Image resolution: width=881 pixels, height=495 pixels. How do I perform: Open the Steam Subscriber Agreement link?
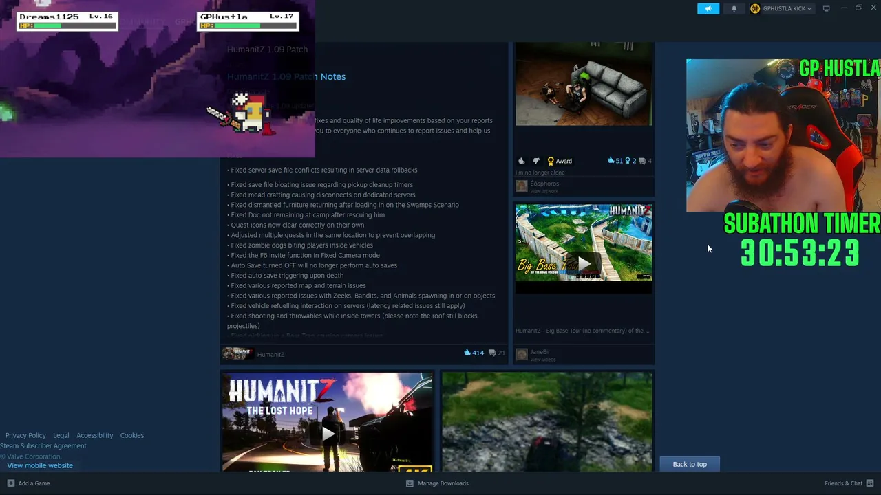click(43, 445)
